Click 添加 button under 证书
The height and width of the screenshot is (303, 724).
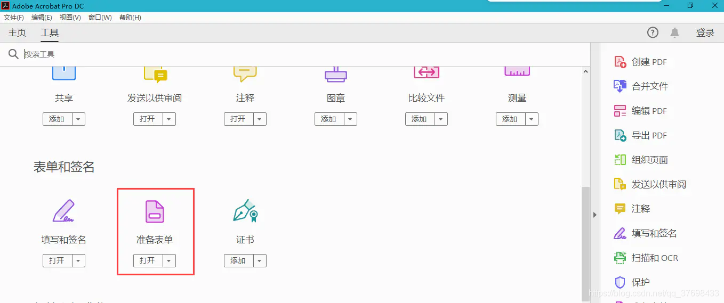[x=238, y=261]
